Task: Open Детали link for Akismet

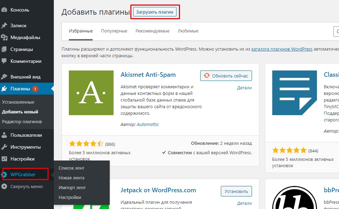Action: [x=245, y=88]
